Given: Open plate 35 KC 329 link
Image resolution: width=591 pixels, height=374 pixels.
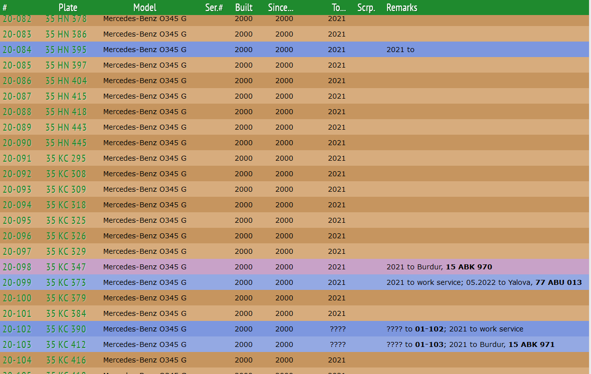Looking at the screenshot, I should coord(66,252).
